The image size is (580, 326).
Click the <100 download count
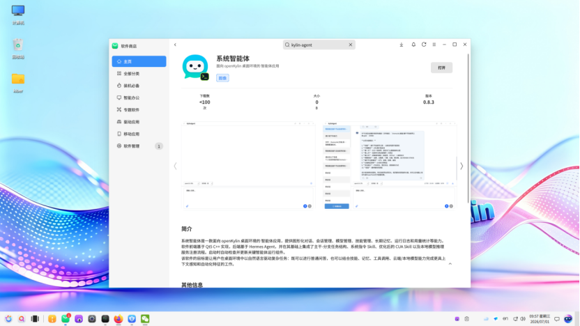(x=204, y=102)
